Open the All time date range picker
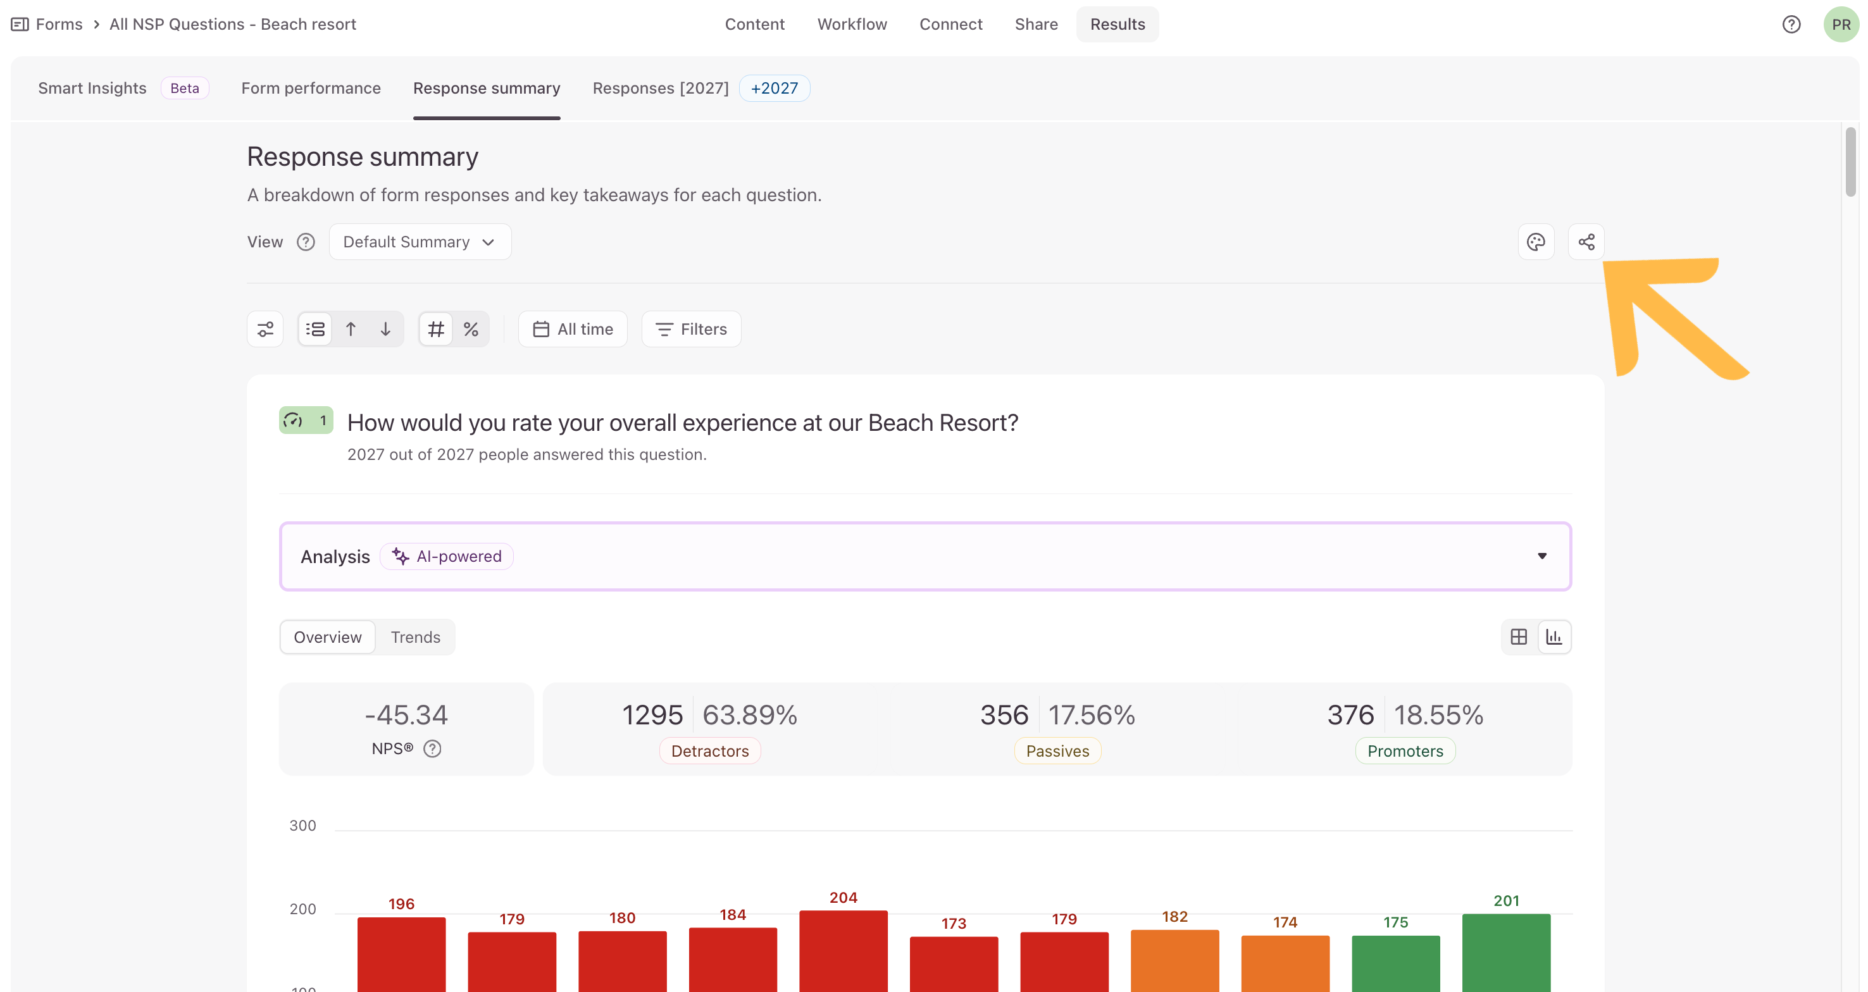The width and height of the screenshot is (1868, 992). click(x=573, y=329)
